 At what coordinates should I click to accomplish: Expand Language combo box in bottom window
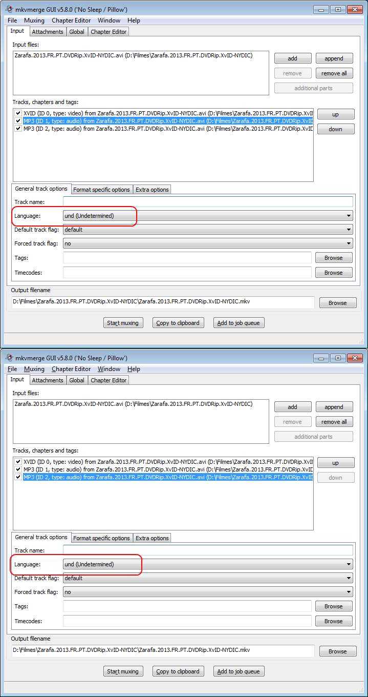point(208,564)
